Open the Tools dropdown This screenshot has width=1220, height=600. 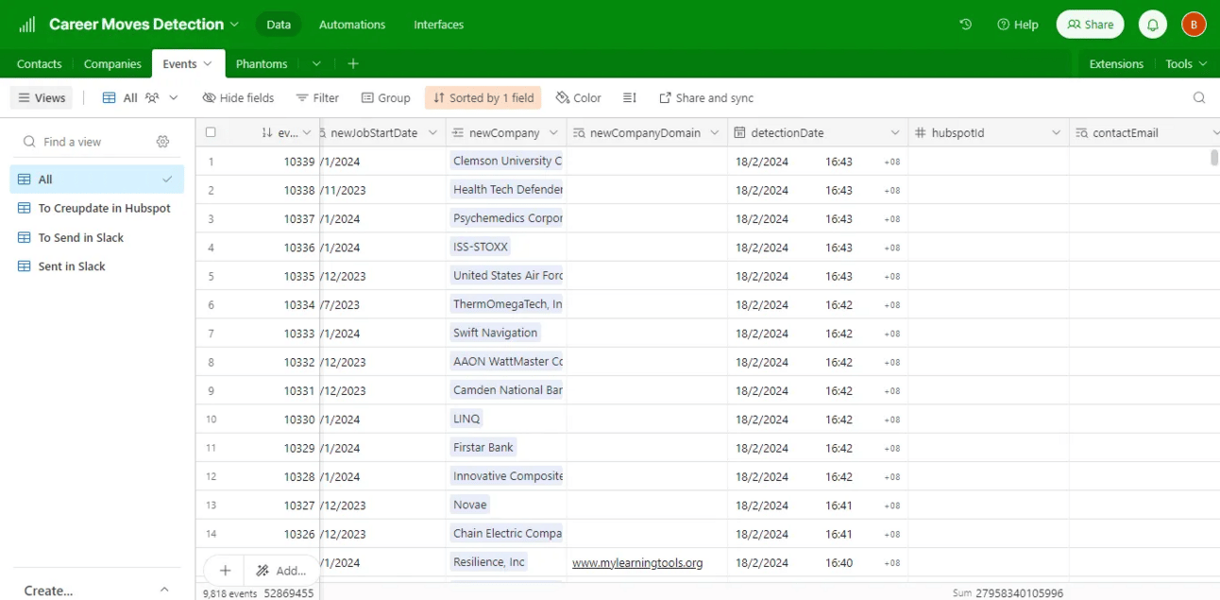click(x=1186, y=63)
